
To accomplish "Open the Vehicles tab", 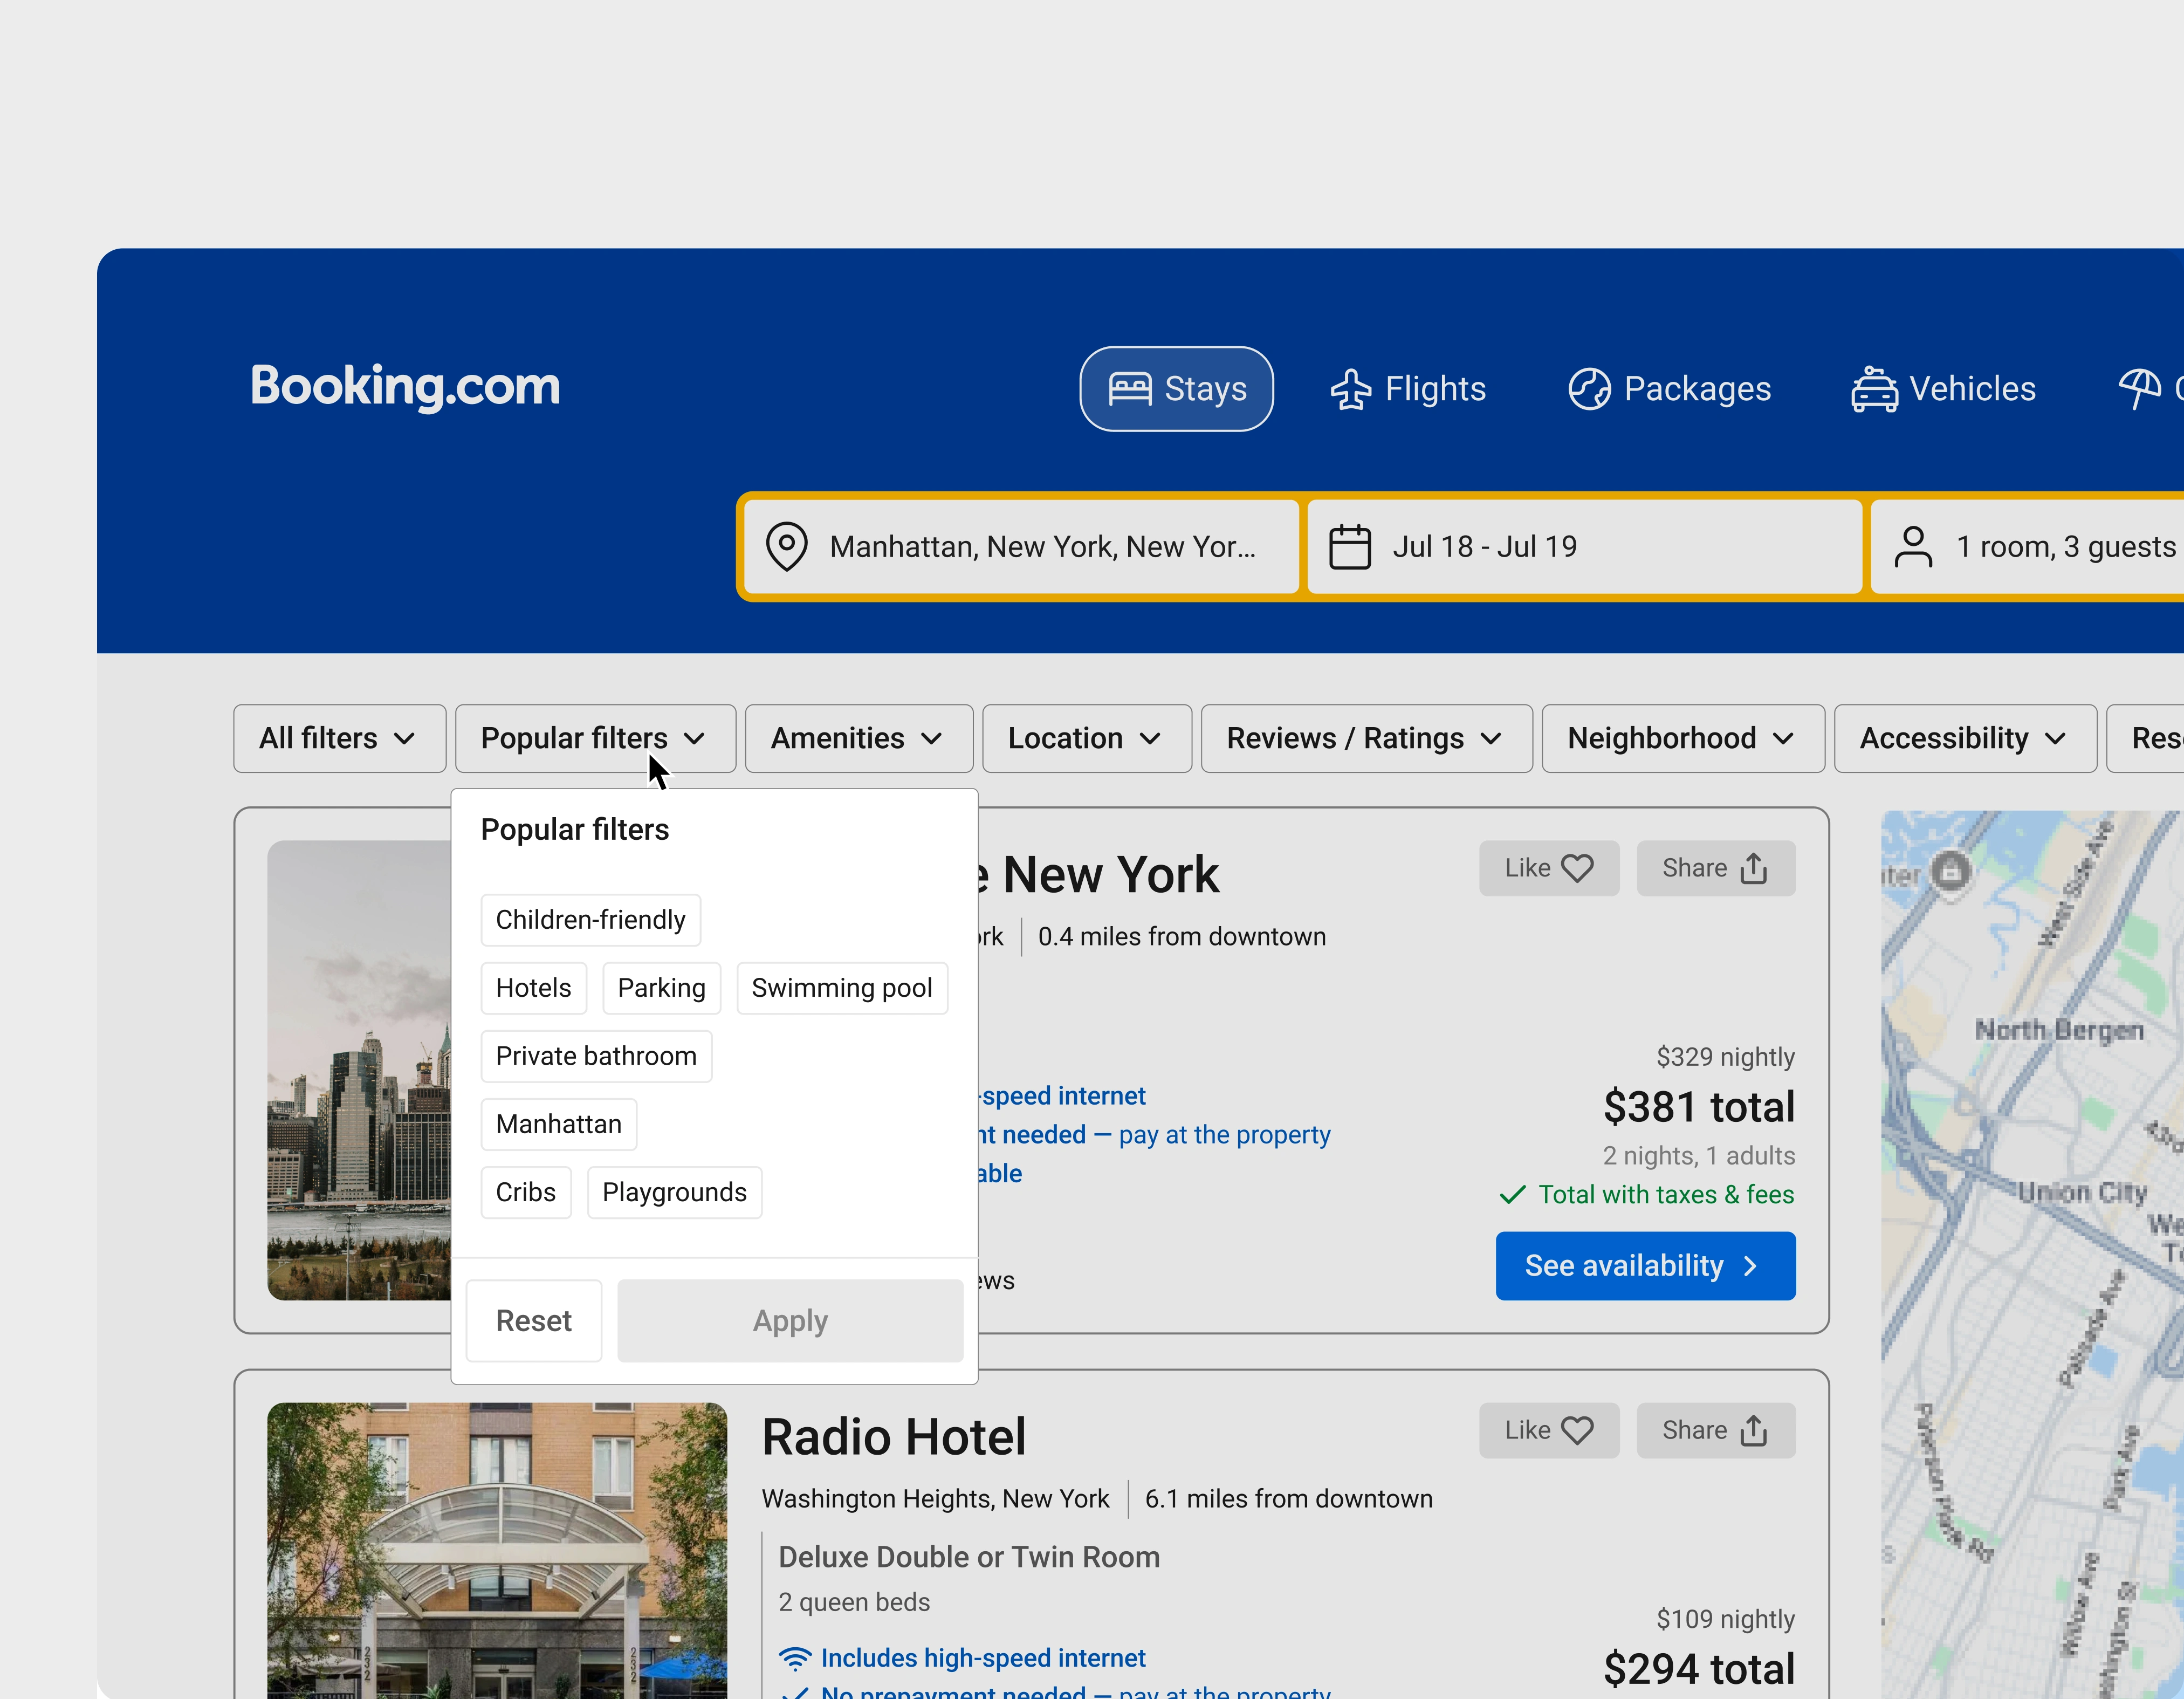I will point(1943,389).
